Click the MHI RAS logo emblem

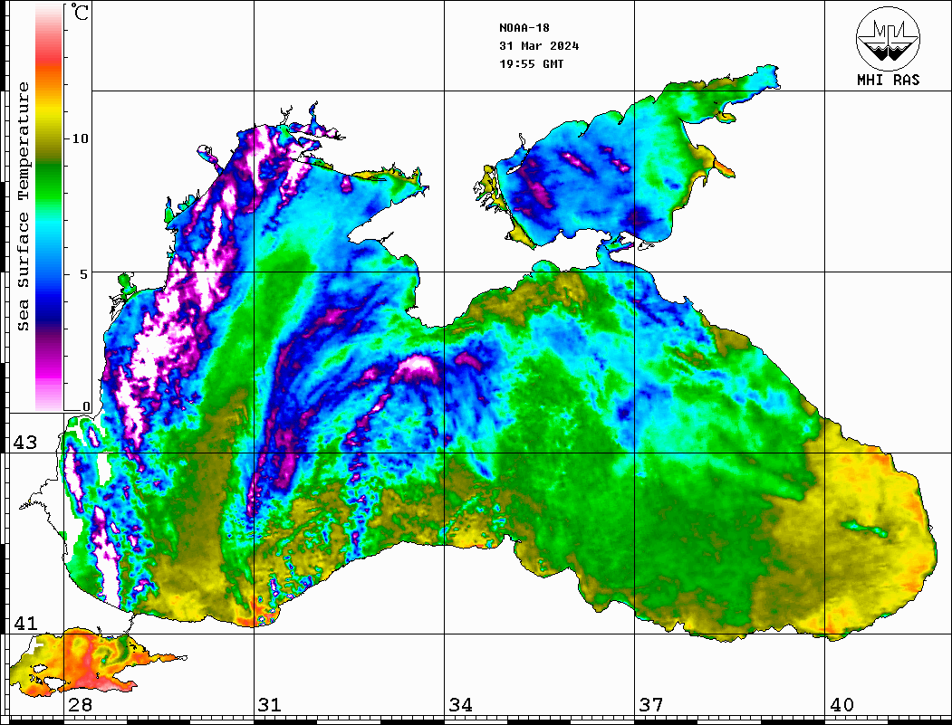889,38
